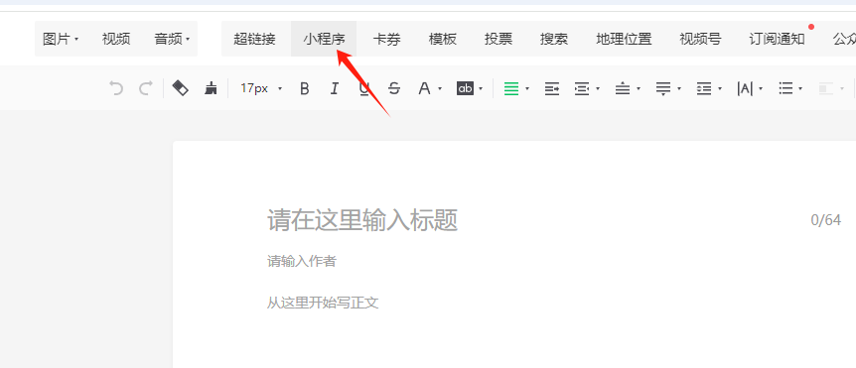Click the letter spacing icon
Image resolution: width=856 pixels, height=368 pixels.
point(745,88)
